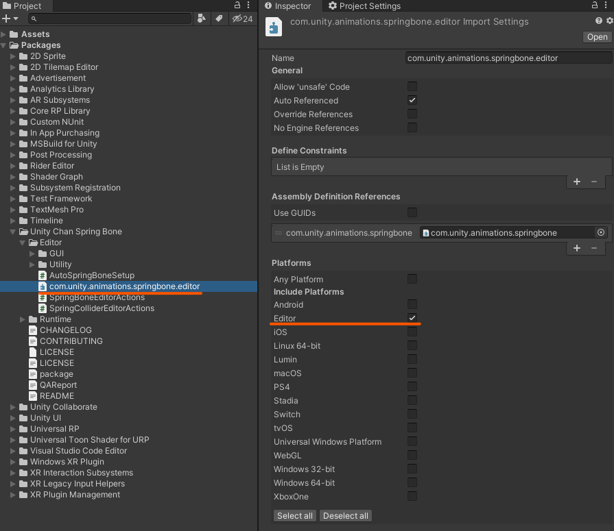Click the drag handle of springbone reference row
Viewport: 614px width, 531px height.
279,233
